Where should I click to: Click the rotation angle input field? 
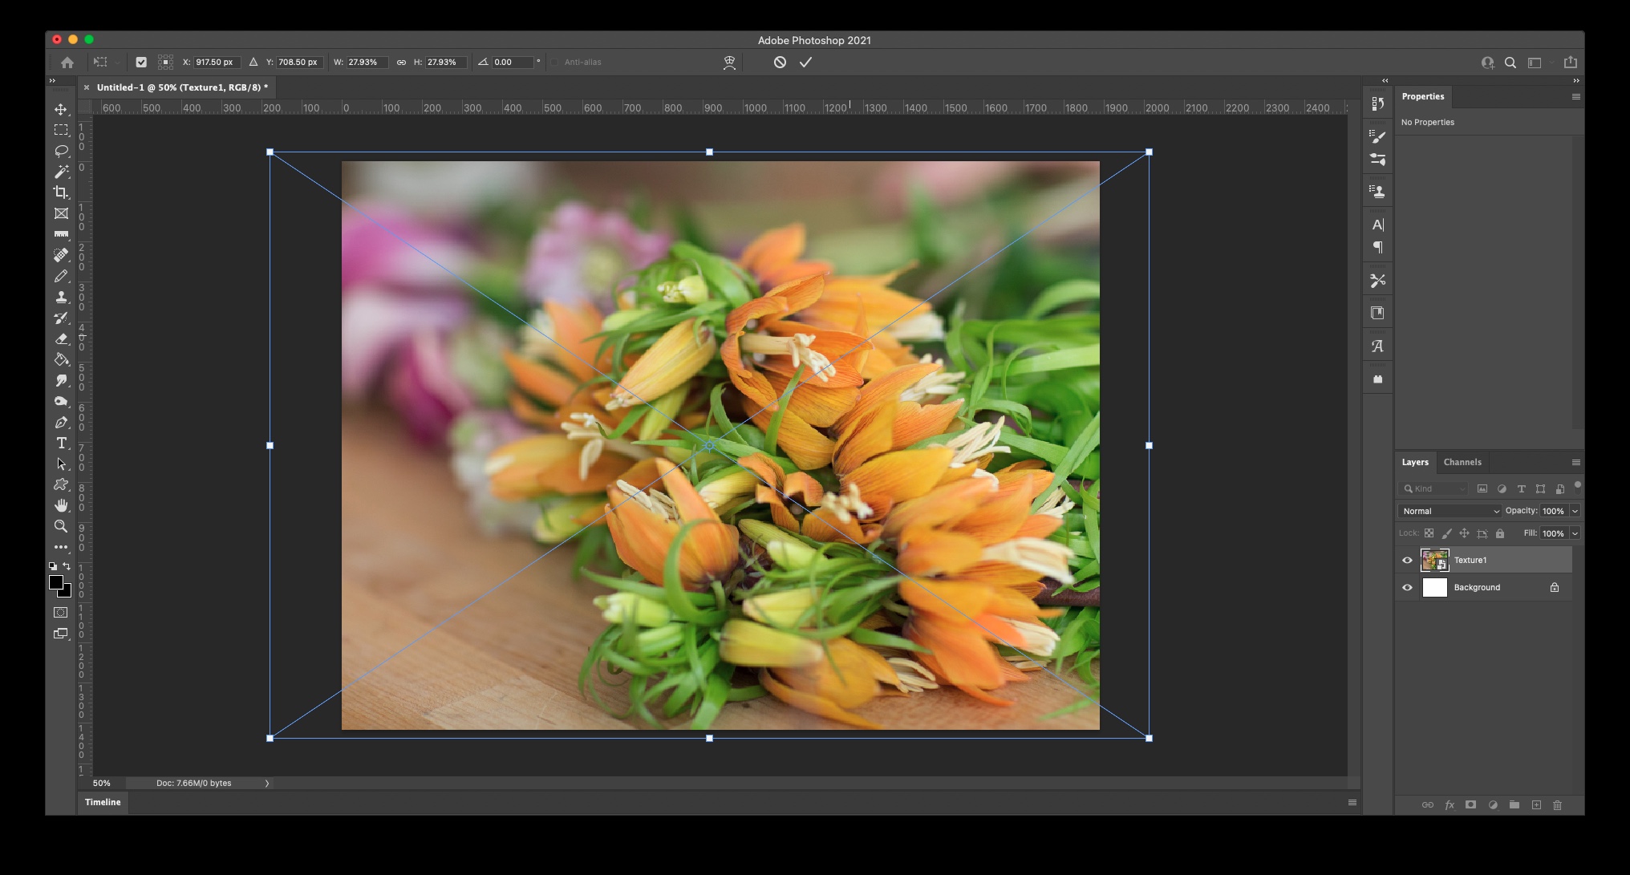coord(511,62)
